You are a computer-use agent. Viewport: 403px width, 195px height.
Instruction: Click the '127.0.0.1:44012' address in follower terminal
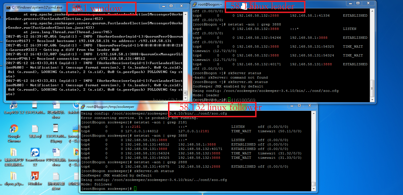(142, 131)
